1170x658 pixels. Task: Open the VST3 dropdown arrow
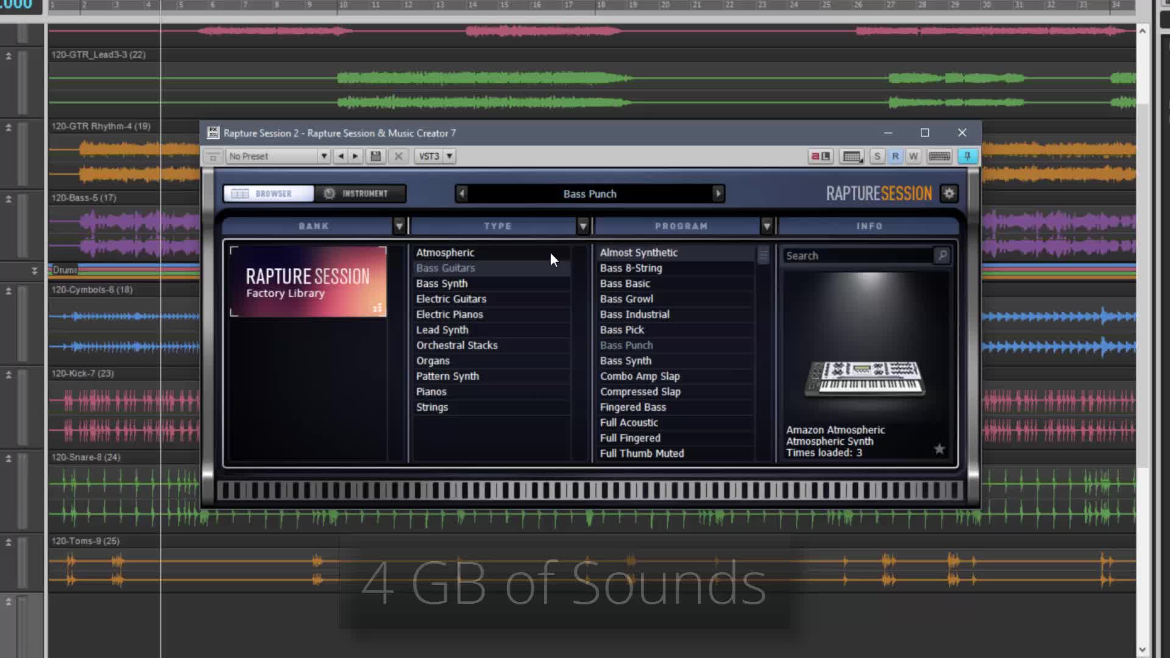coord(450,156)
